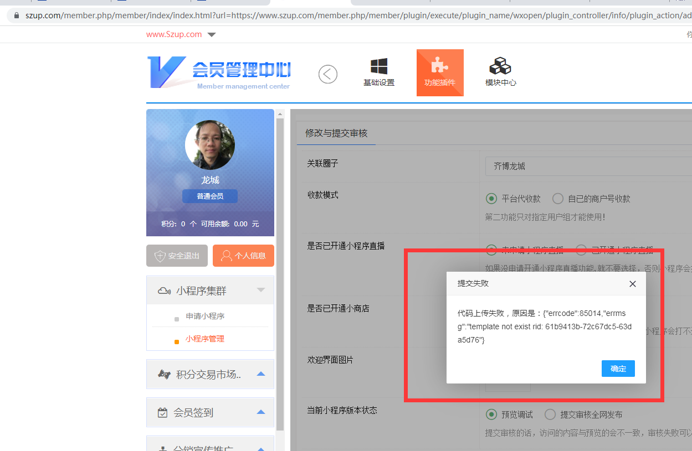Close the 提交失败 dialog with X
The width and height of the screenshot is (692, 451).
[633, 284]
